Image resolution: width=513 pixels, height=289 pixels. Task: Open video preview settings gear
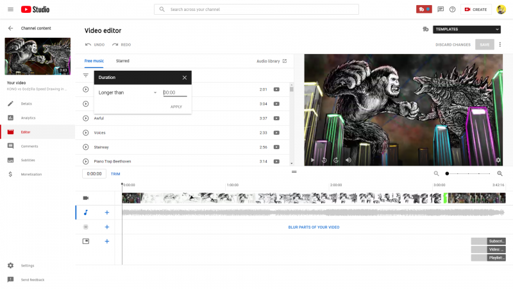pyautogui.click(x=498, y=160)
